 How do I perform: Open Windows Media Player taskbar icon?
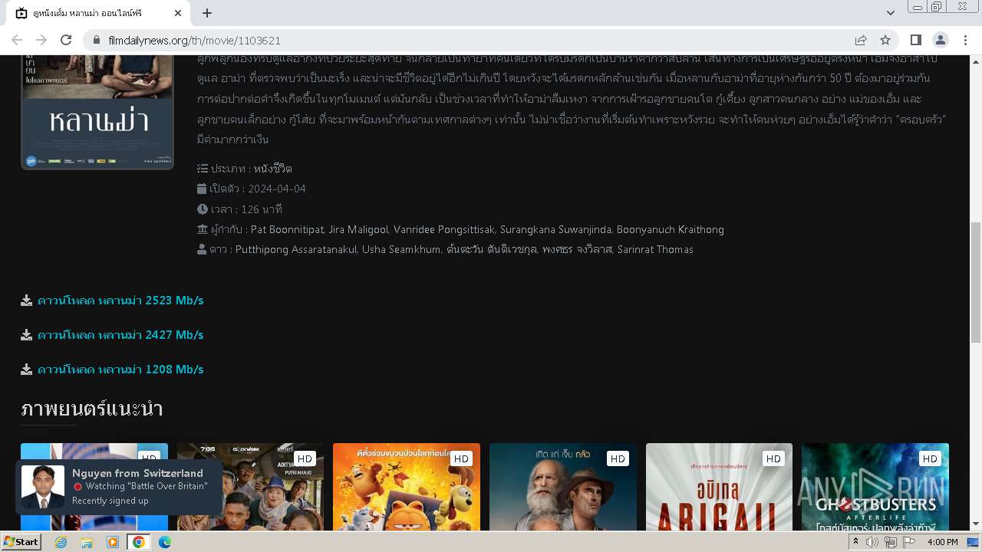(113, 542)
